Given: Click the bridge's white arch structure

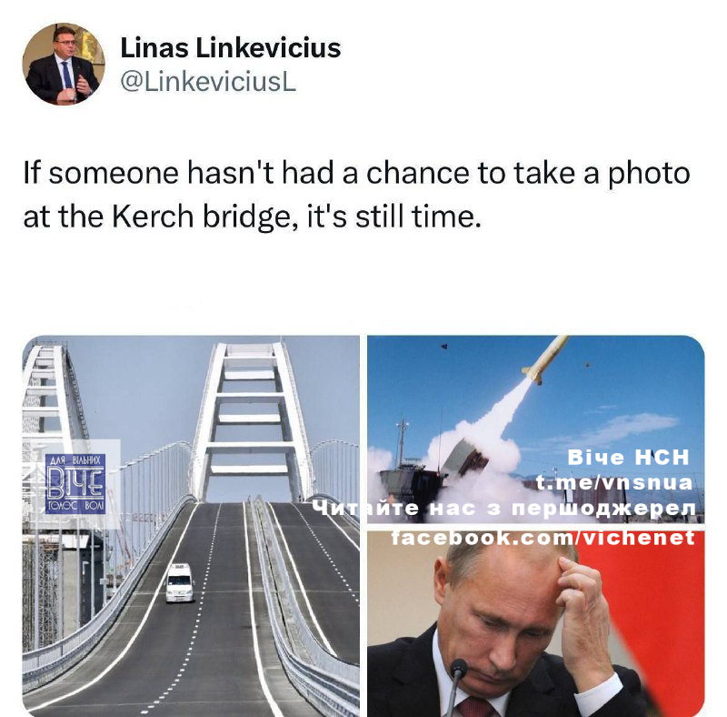Looking at the screenshot, I should [252, 422].
